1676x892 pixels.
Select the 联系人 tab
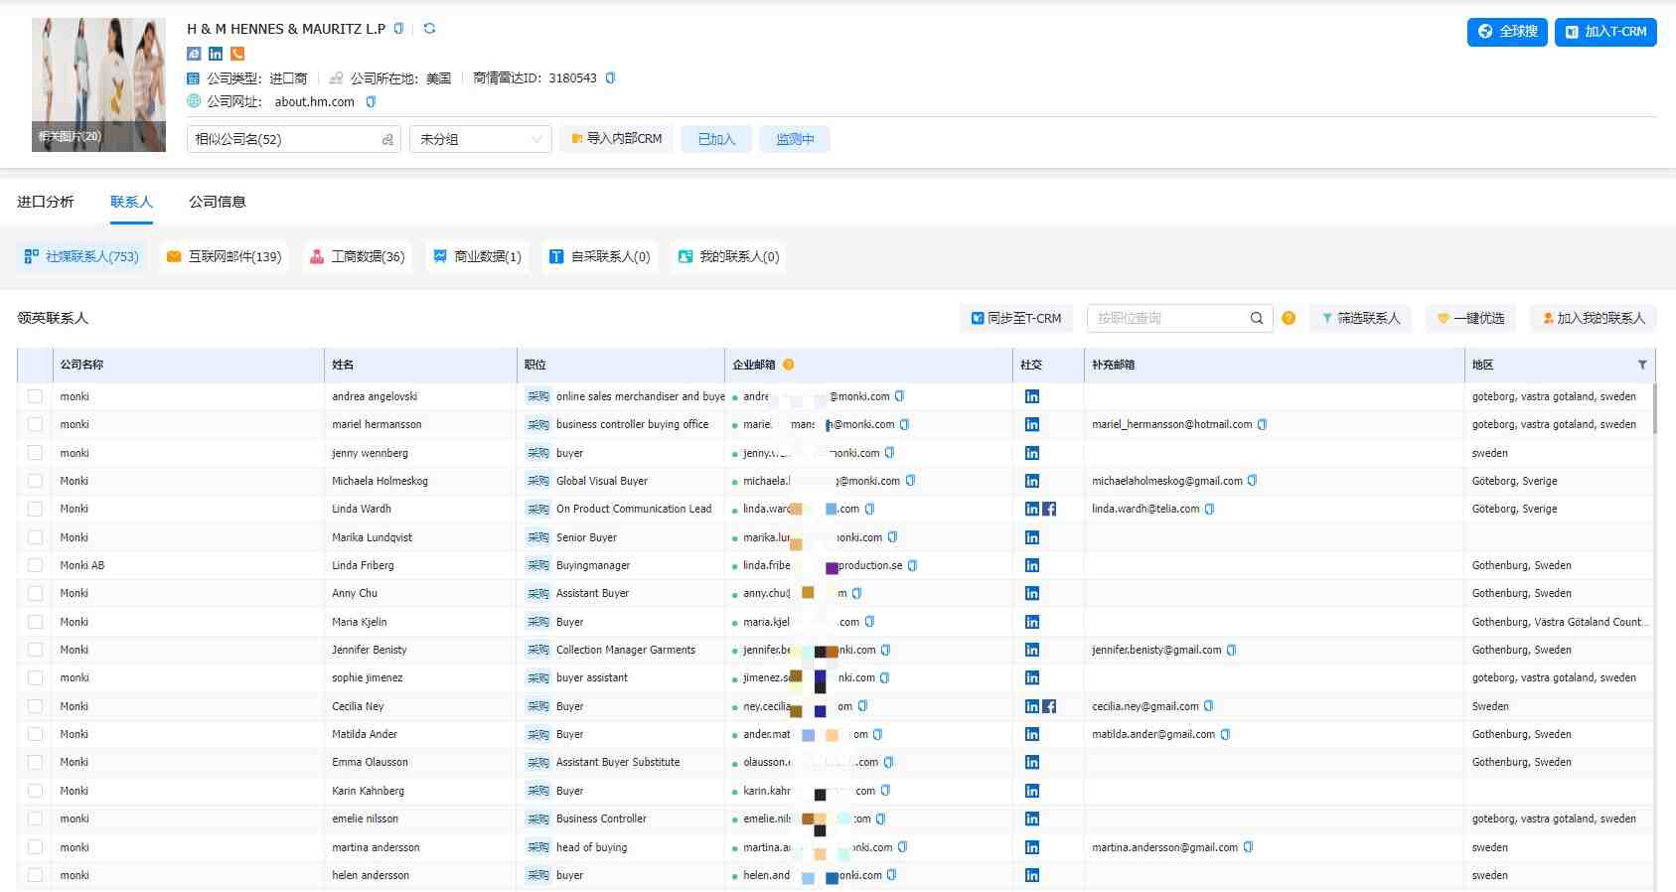(x=131, y=202)
